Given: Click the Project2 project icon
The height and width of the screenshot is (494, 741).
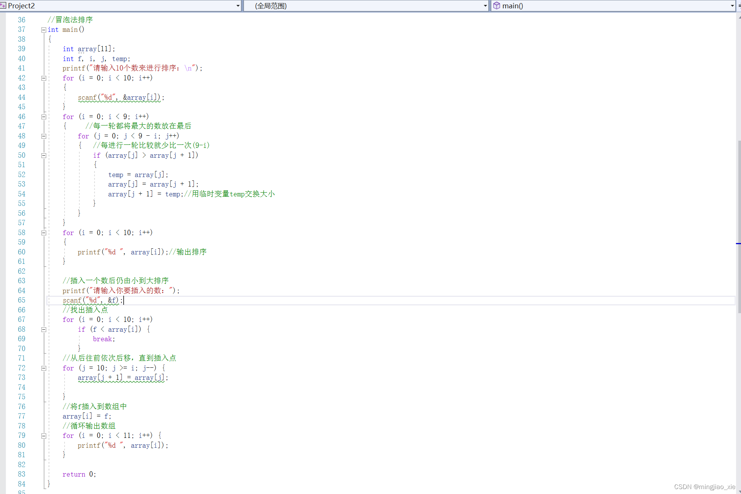Looking at the screenshot, I should tap(3, 6).
